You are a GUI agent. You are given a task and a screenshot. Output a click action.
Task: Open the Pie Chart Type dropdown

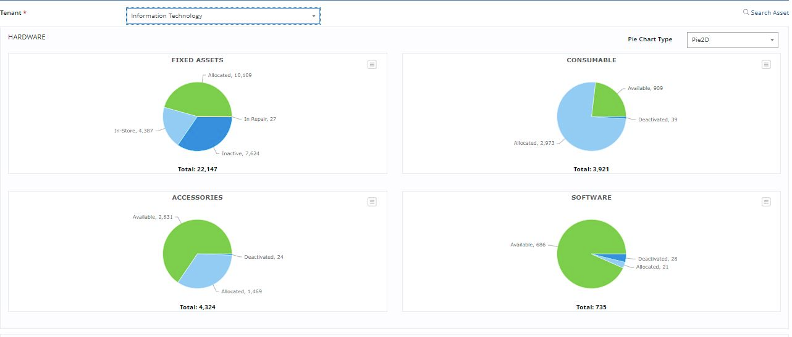click(732, 40)
